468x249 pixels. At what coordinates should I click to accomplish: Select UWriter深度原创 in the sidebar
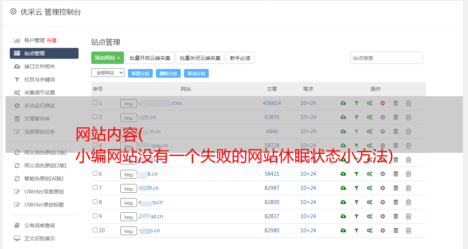(44, 192)
